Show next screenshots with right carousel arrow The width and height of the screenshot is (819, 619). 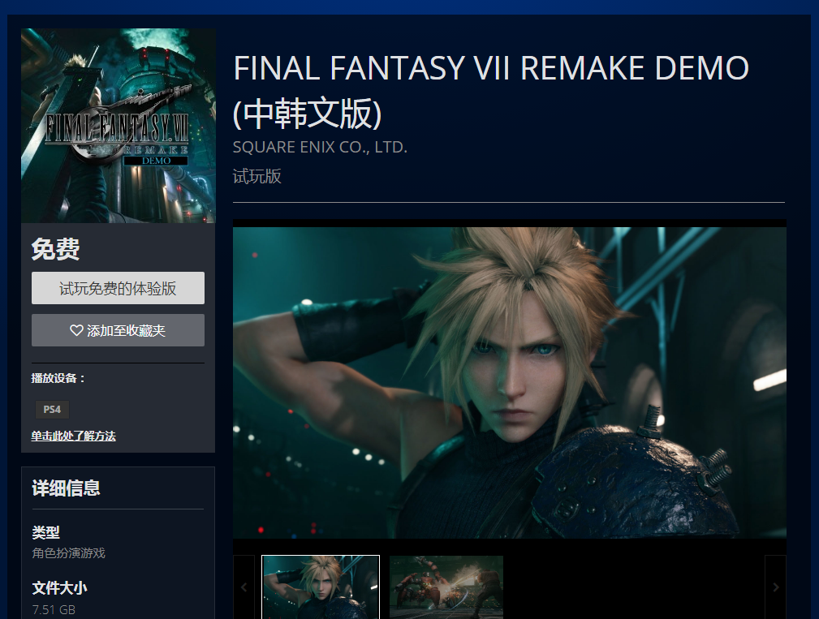(776, 587)
